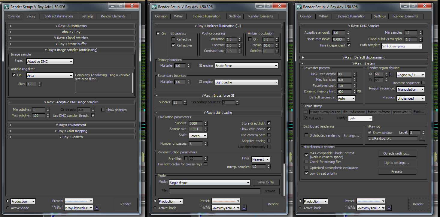The width and height of the screenshot is (440, 217).
Task: Expand the V-Ray:: Frame buffer rollout
Action: click(71, 44)
